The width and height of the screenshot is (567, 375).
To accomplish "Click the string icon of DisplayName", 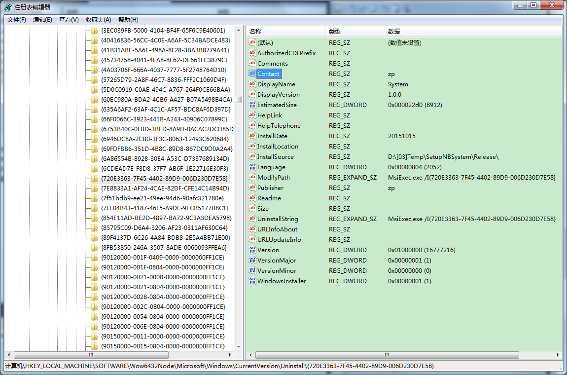I will [252, 84].
